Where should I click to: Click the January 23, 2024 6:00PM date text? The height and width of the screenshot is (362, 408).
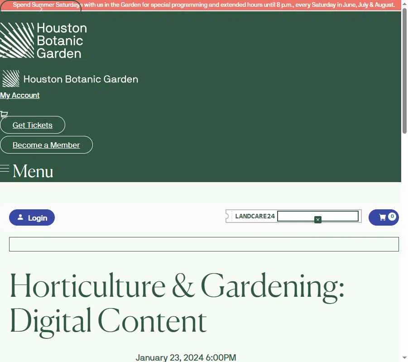pyautogui.click(x=186, y=357)
